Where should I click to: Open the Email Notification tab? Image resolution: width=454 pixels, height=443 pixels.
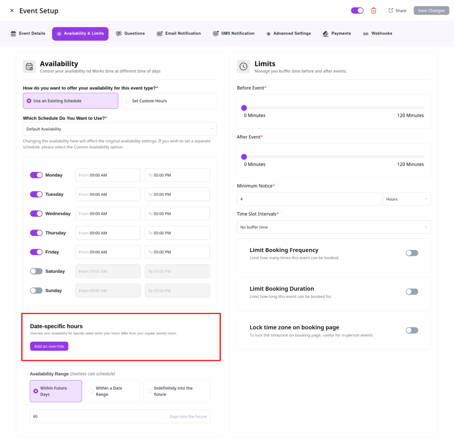click(x=179, y=34)
